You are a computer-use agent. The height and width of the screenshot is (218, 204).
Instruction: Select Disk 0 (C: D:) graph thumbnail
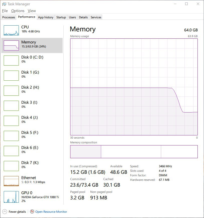pos(11,61)
